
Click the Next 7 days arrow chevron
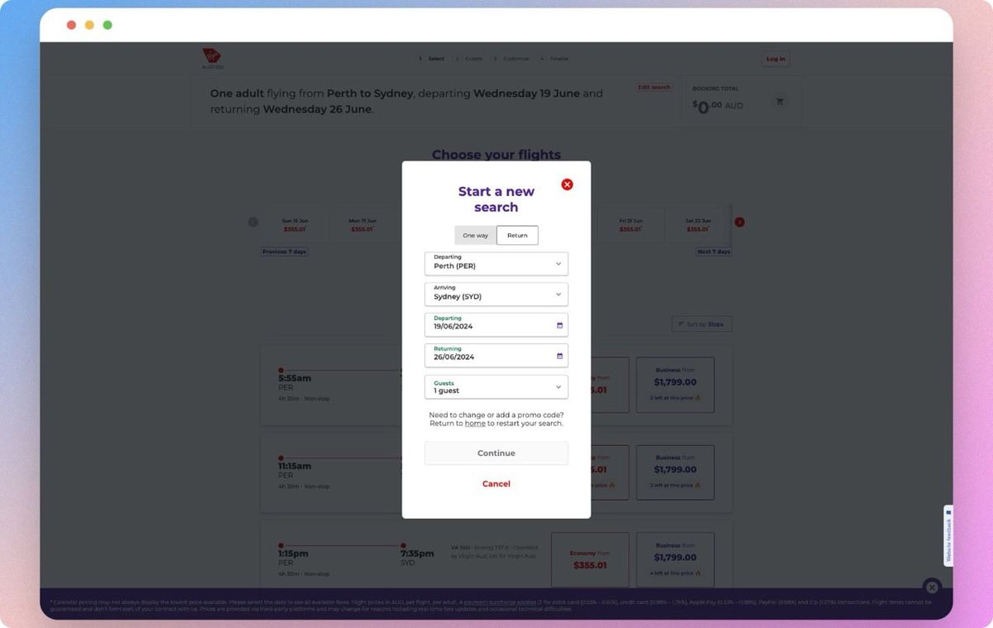739,222
